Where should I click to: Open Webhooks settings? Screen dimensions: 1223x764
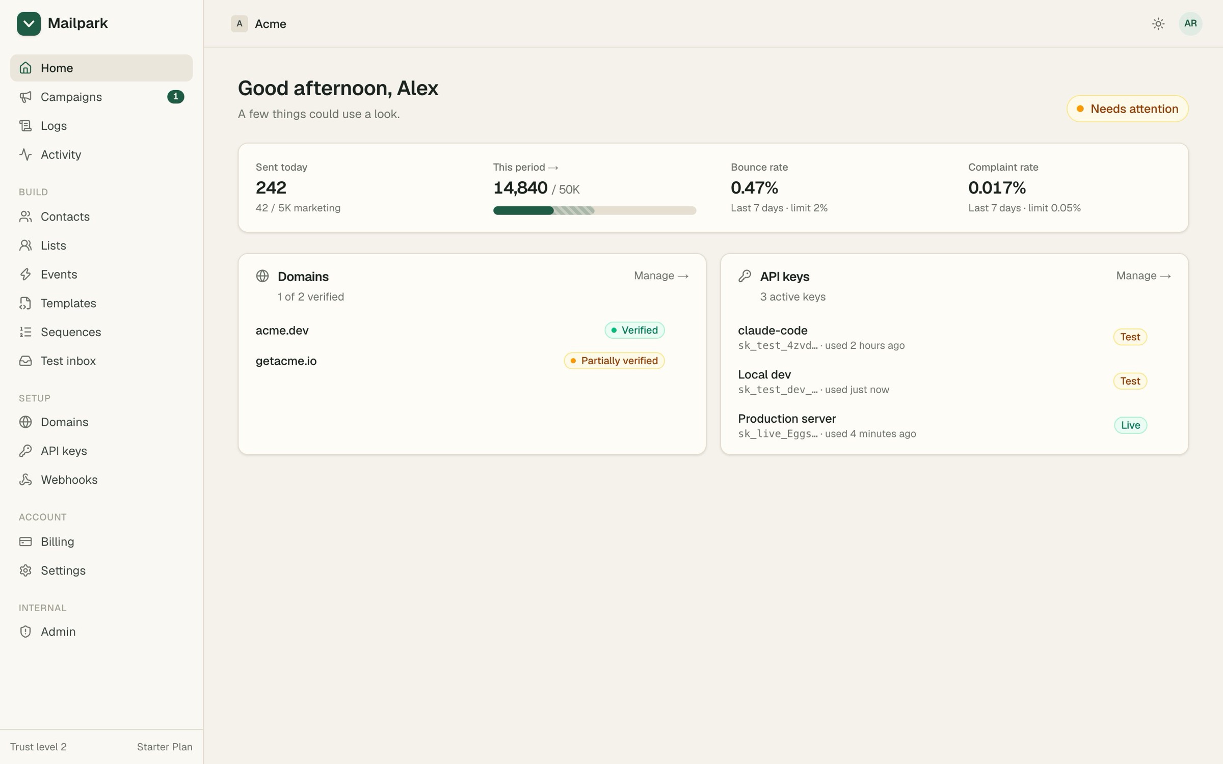(x=101, y=480)
